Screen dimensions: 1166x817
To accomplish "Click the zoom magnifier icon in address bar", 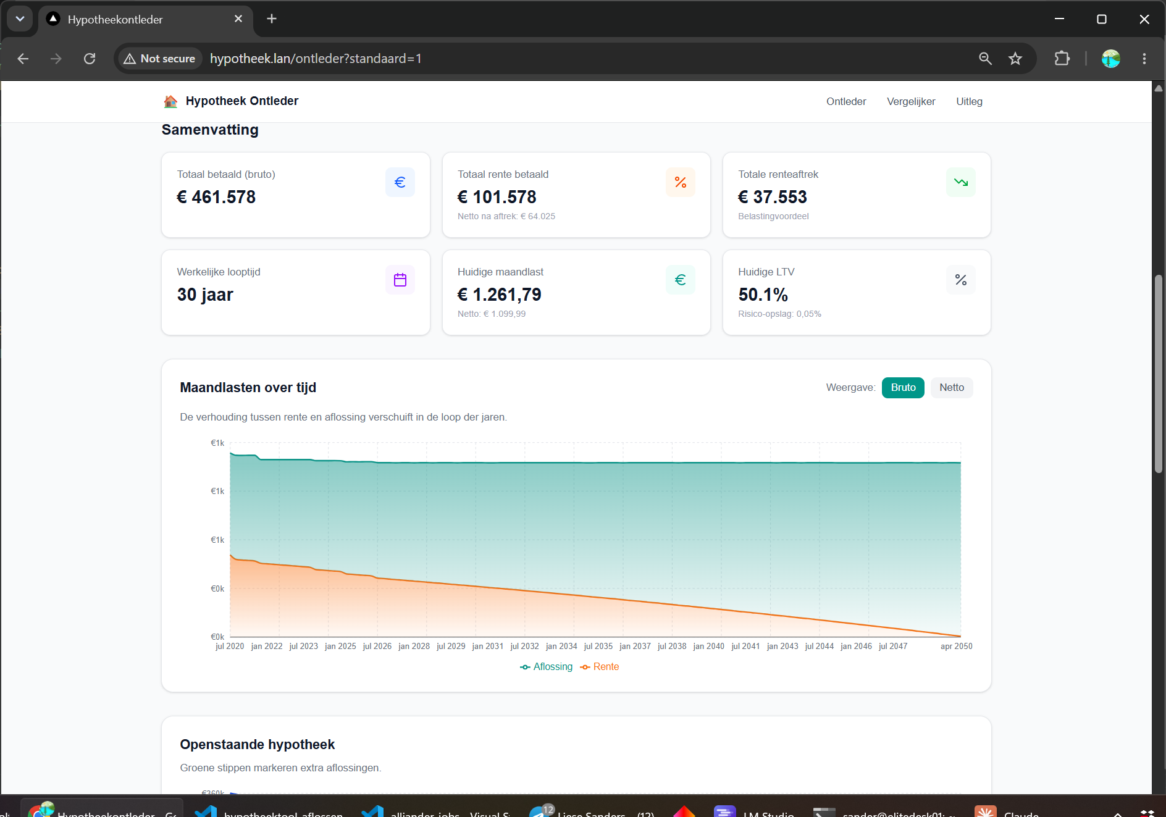I will 985,59.
